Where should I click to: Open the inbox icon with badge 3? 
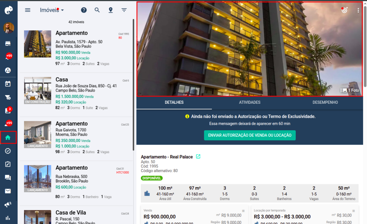(x=8, y=110)
